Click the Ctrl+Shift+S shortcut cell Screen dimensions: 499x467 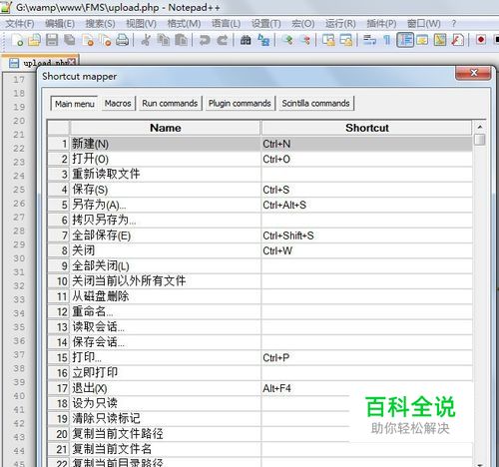click(x=366, y=235)
